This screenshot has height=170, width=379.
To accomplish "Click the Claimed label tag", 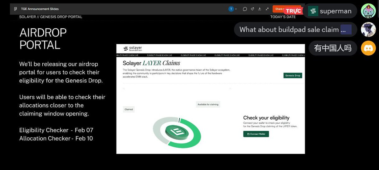I will [129, 110].
